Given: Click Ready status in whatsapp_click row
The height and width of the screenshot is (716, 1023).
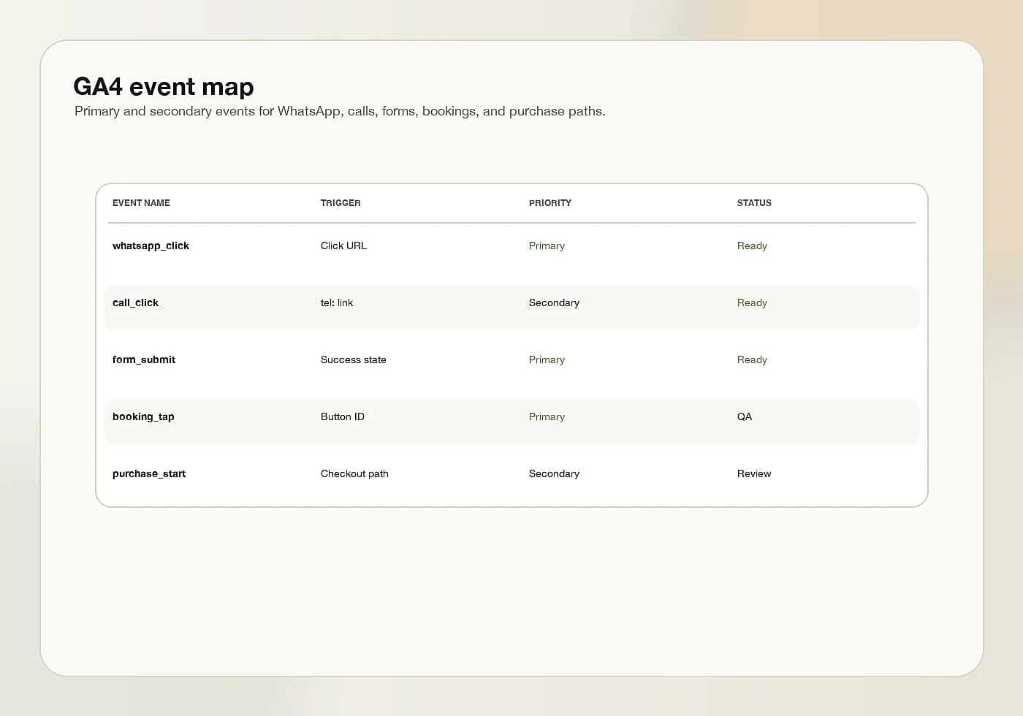Looking at the screenshot, I should tap(752, 245).
